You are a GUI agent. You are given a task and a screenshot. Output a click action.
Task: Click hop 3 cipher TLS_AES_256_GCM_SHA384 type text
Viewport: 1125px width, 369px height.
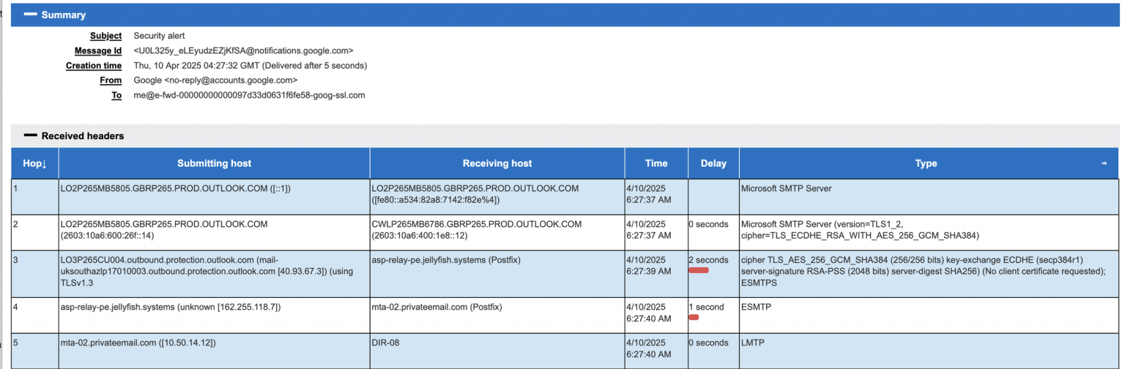point(924,271)
